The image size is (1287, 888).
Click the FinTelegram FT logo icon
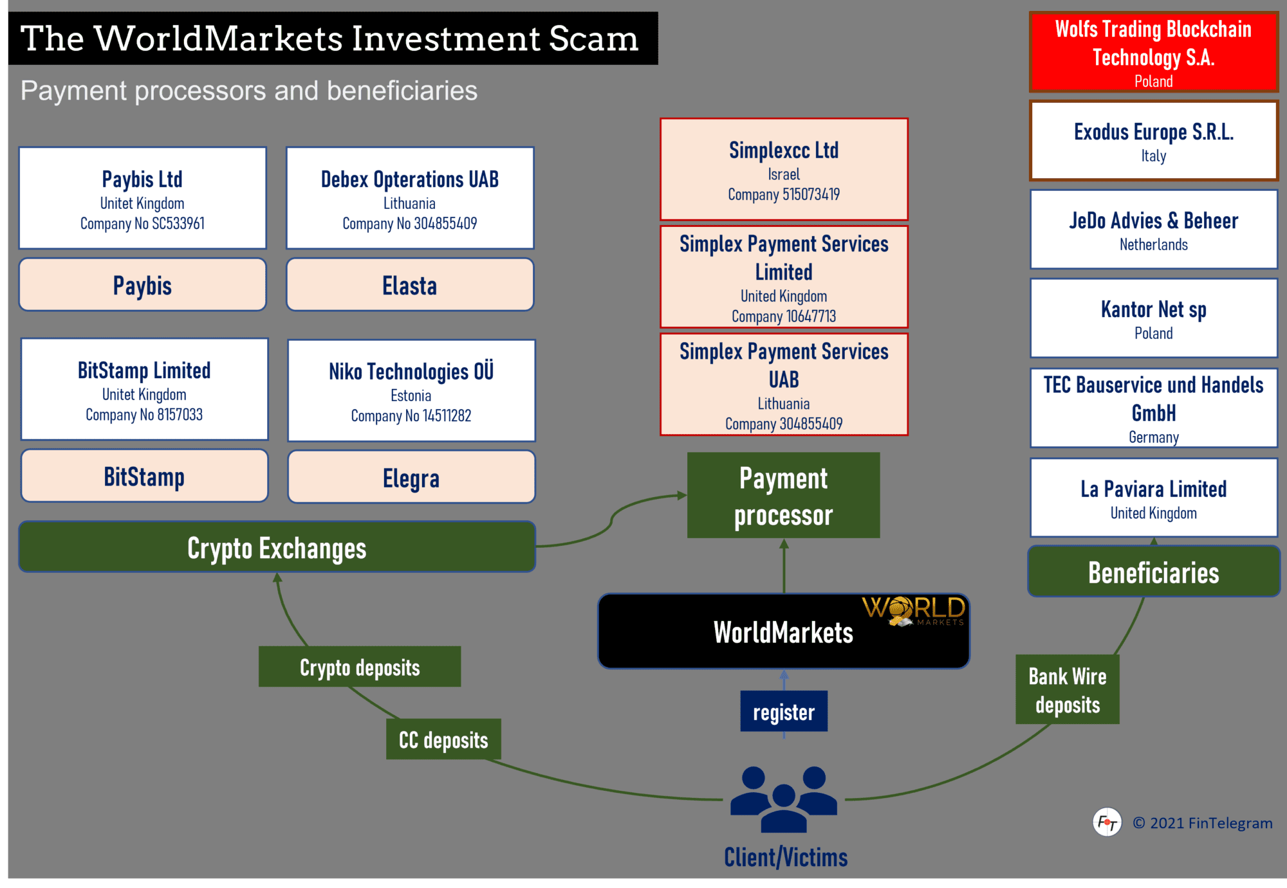pyautogui.click(x=1107, y=822)
